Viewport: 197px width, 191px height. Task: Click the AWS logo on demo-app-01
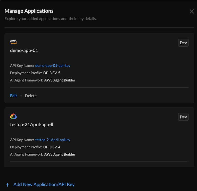14,42
